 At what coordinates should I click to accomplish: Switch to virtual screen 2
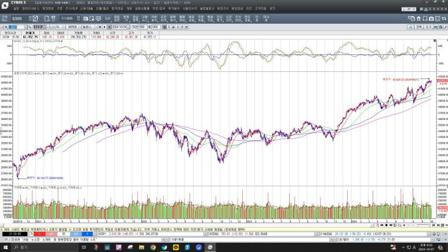coord(430,9)
